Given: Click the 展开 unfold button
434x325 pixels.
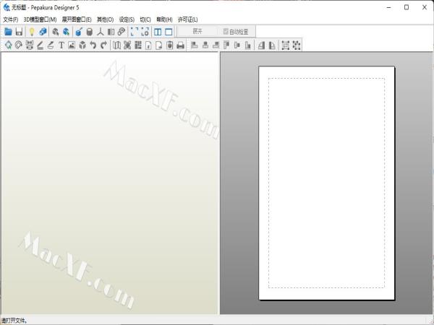Looking at the screenshot, I should click(x=197, y=32).
